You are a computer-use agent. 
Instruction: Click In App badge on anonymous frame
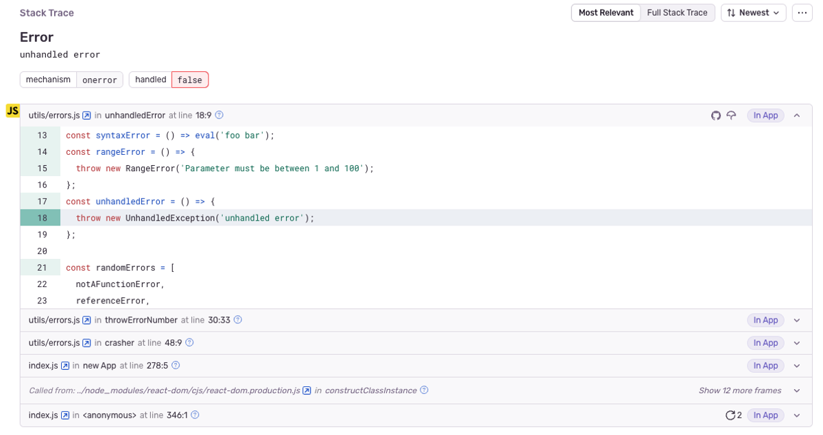tap(765, 415)
